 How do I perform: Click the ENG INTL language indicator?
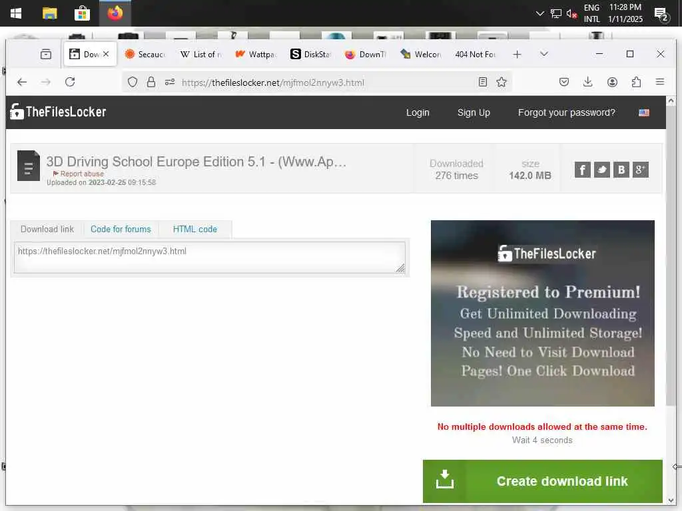591,13
